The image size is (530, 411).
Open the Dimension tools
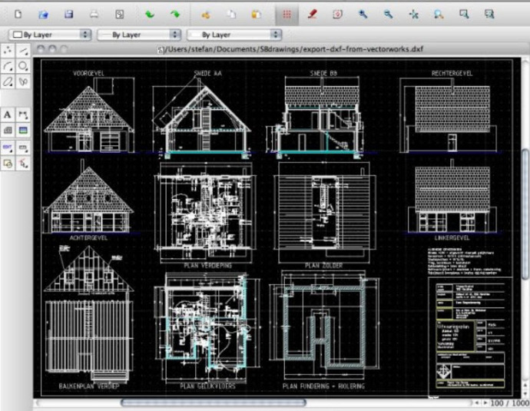point(23,115)
